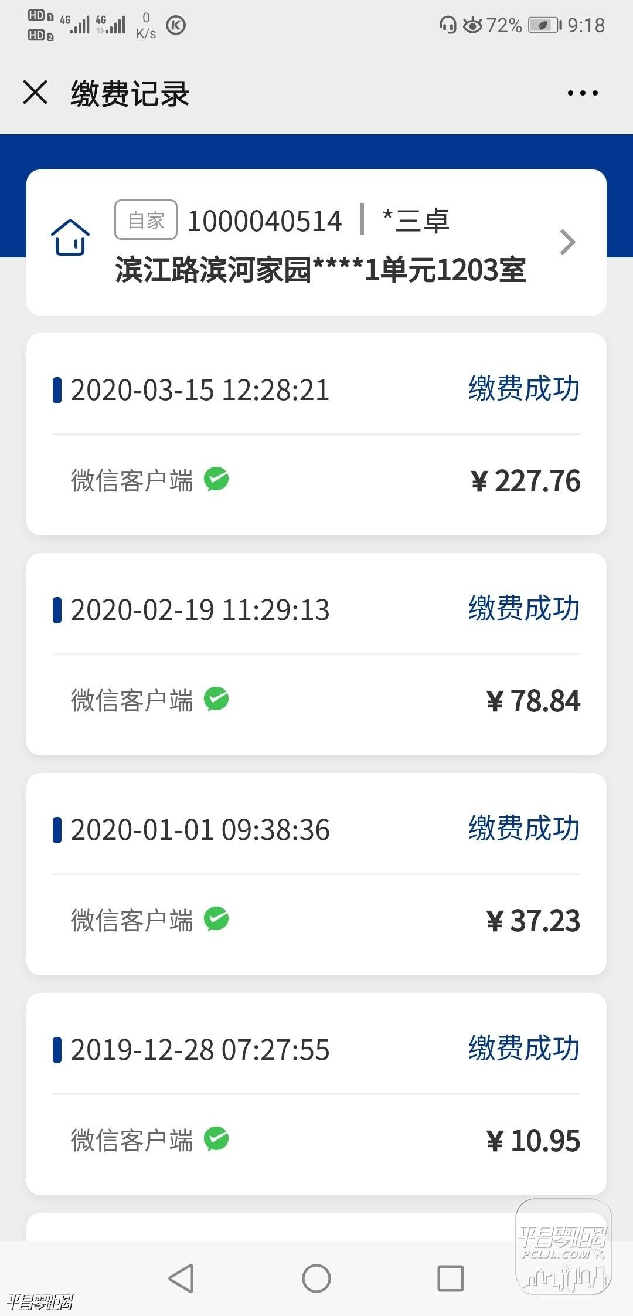
Task: Tap address 滨江路滨河家园 1单元1203室
Action: point(320,270)
